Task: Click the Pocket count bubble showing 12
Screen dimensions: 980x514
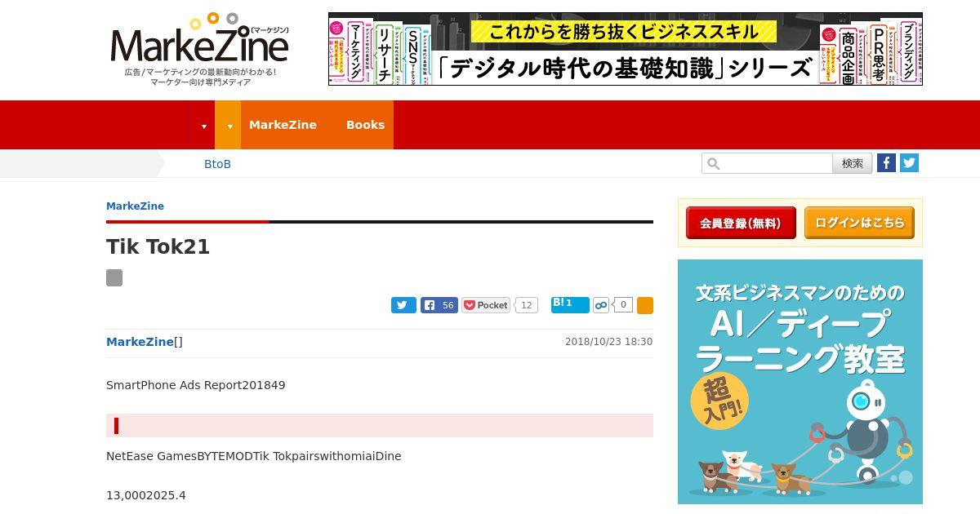Action: coord(527,305)
